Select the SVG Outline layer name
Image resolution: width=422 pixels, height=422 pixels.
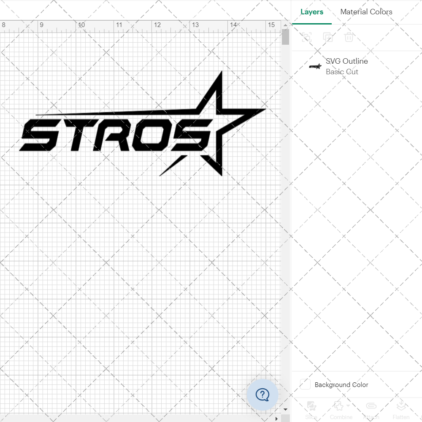click(346, 61)
